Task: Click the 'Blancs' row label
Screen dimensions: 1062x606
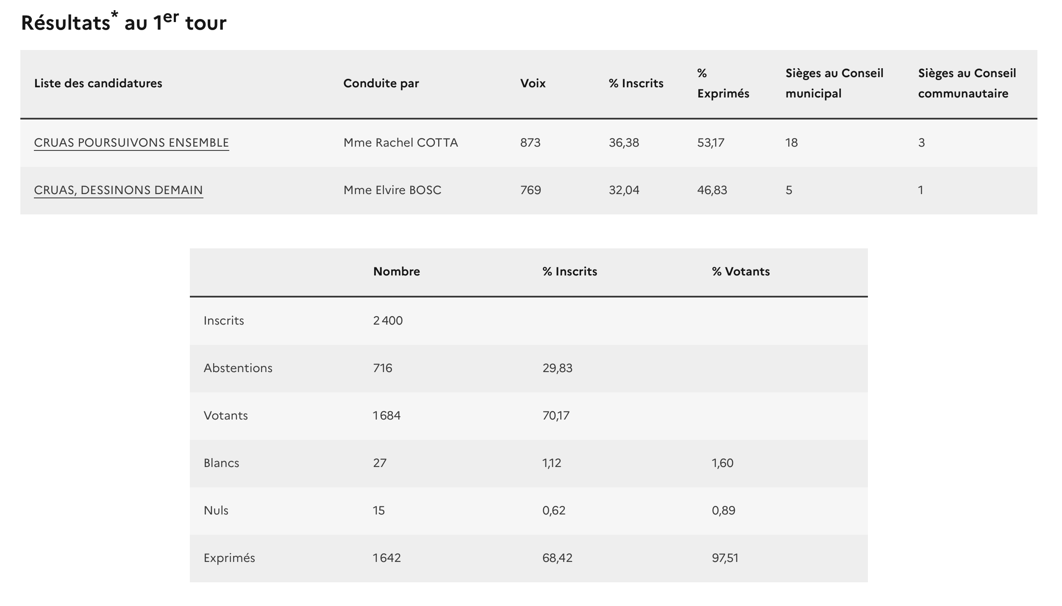Action: coord(221,463)
